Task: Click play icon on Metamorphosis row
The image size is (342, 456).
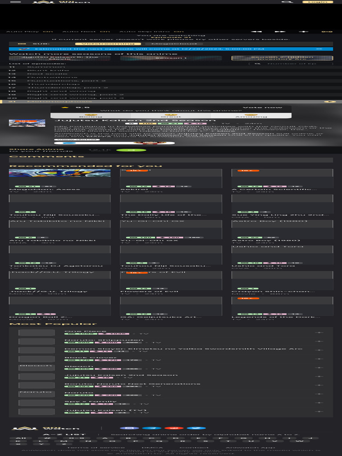Action: (x=330, y=102)
